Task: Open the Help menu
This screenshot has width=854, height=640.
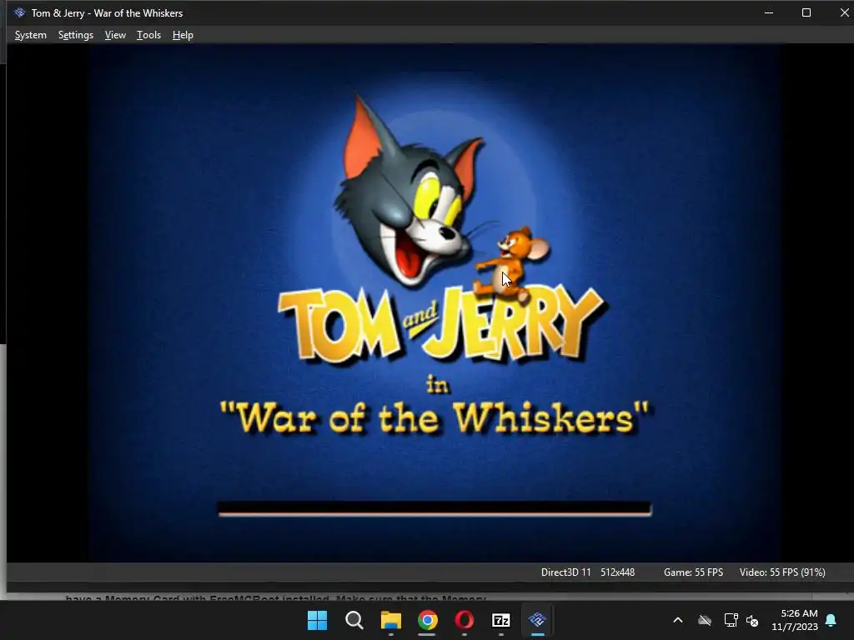Action: 183,35
